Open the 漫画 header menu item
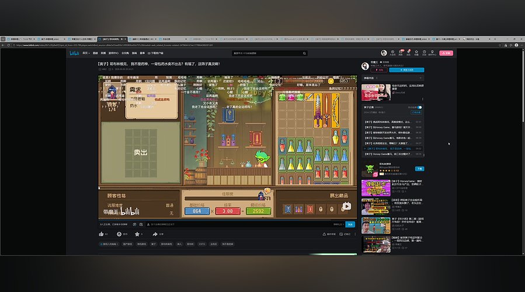 click(x=134, y=53)
